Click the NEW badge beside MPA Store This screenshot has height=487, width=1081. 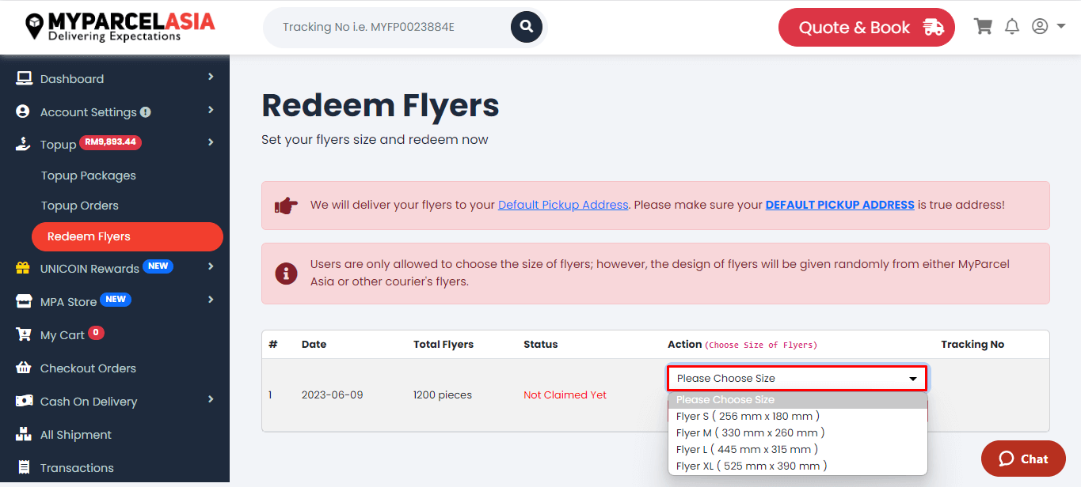click(x=116, y=300)
